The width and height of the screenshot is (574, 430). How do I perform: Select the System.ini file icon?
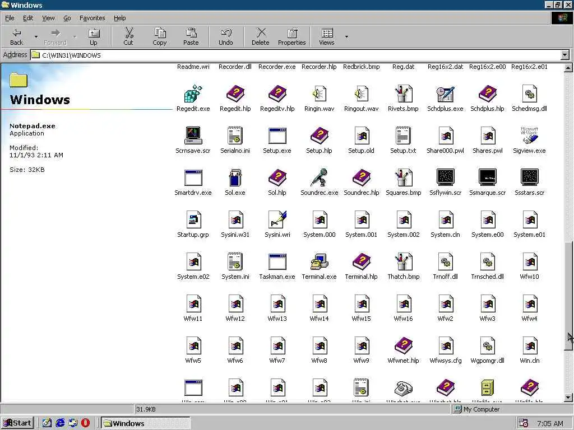coord(235,262)
